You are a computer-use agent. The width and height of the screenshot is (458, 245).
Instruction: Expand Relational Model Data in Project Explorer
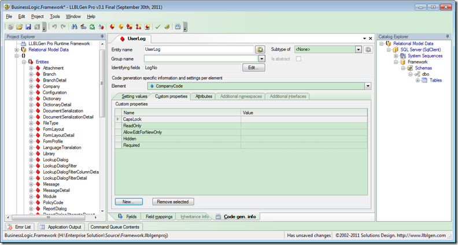pos(17,50)
